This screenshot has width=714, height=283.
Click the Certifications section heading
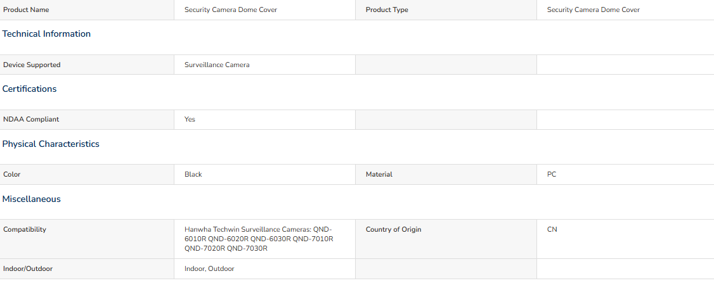pyautogui.click(x=30, y=89)
